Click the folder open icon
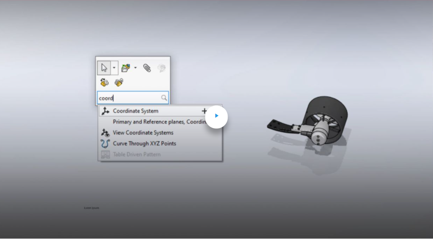 coord(126,68)
